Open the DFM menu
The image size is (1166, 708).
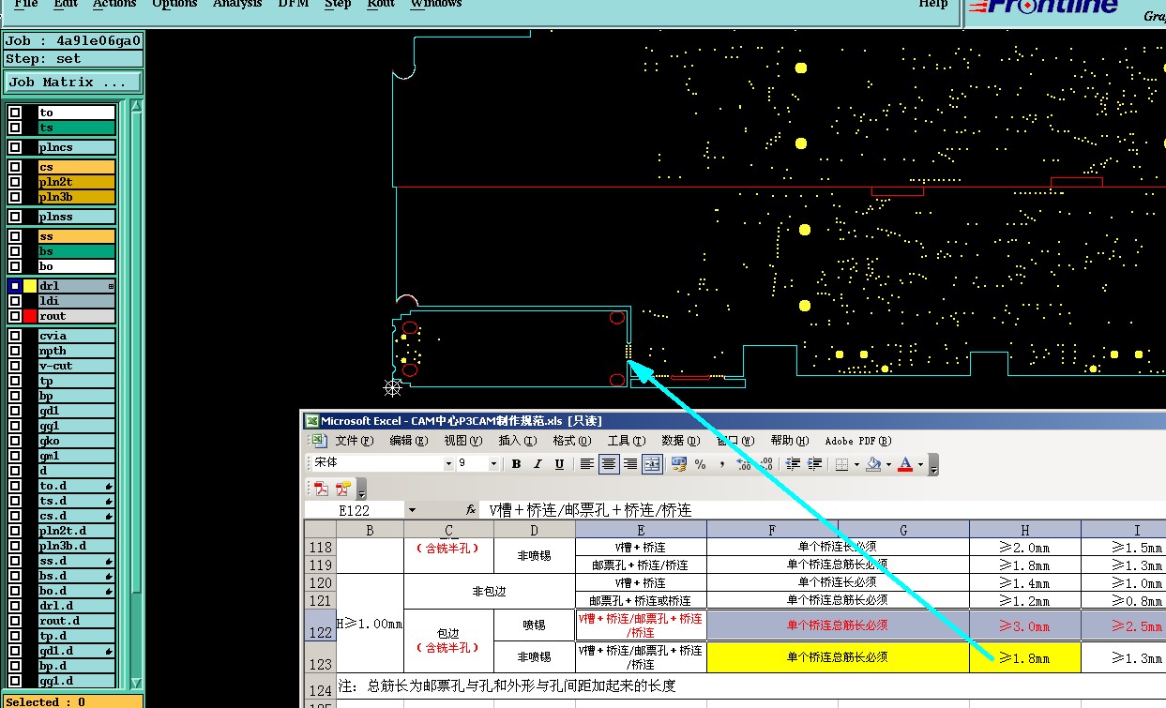[x=294, y=4]
